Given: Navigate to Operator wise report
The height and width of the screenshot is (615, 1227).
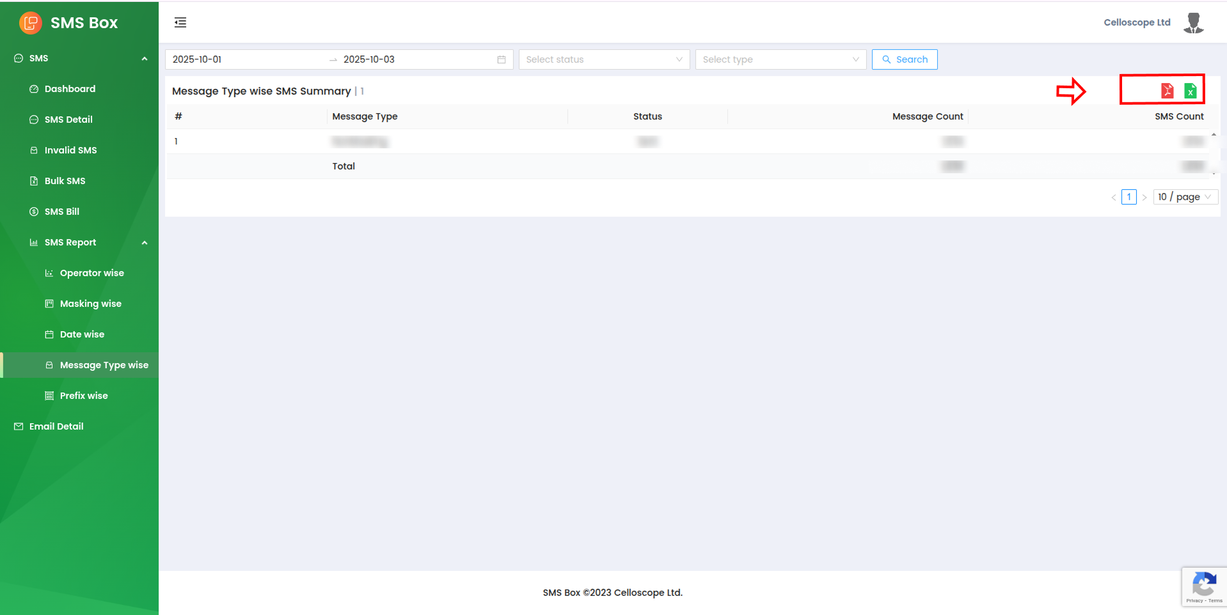Looking at the screenshot, I should click(91, 273).
